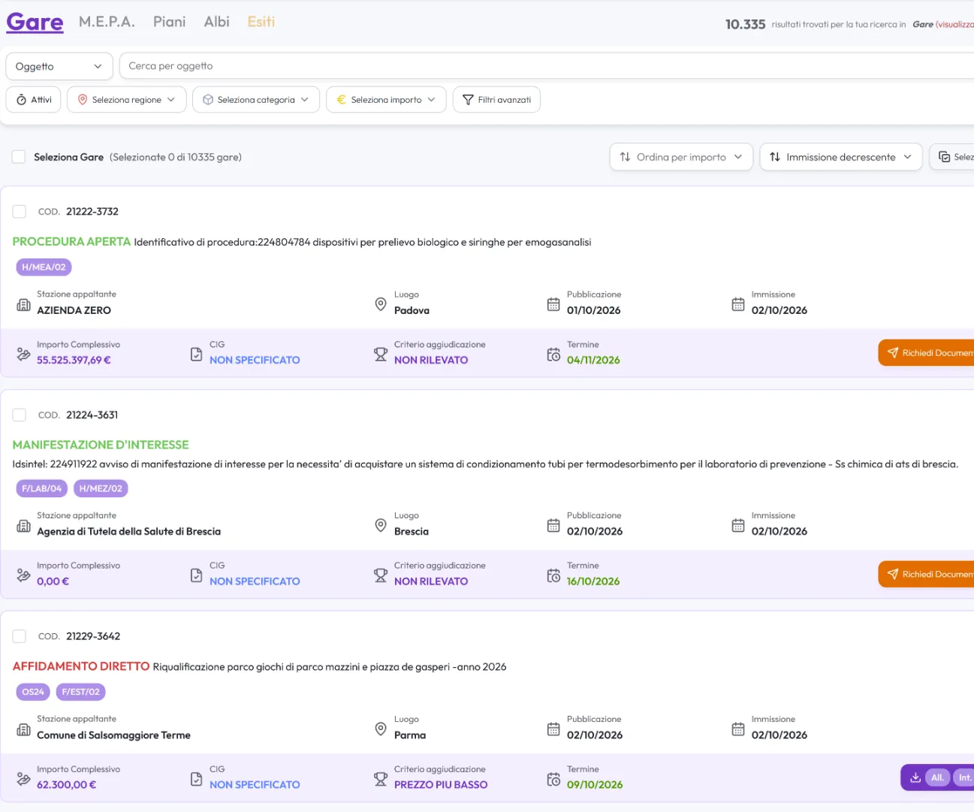Tick the checkbox for gara 21222-3732
Viewport: 974px width, 812px height.
pyautogui.click(x=20, y=212)
